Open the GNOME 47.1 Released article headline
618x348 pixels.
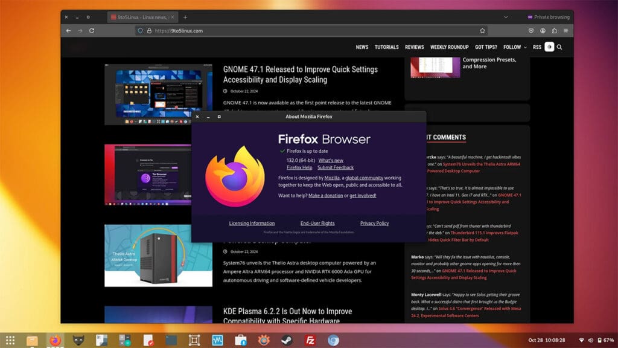pos(301,74)
